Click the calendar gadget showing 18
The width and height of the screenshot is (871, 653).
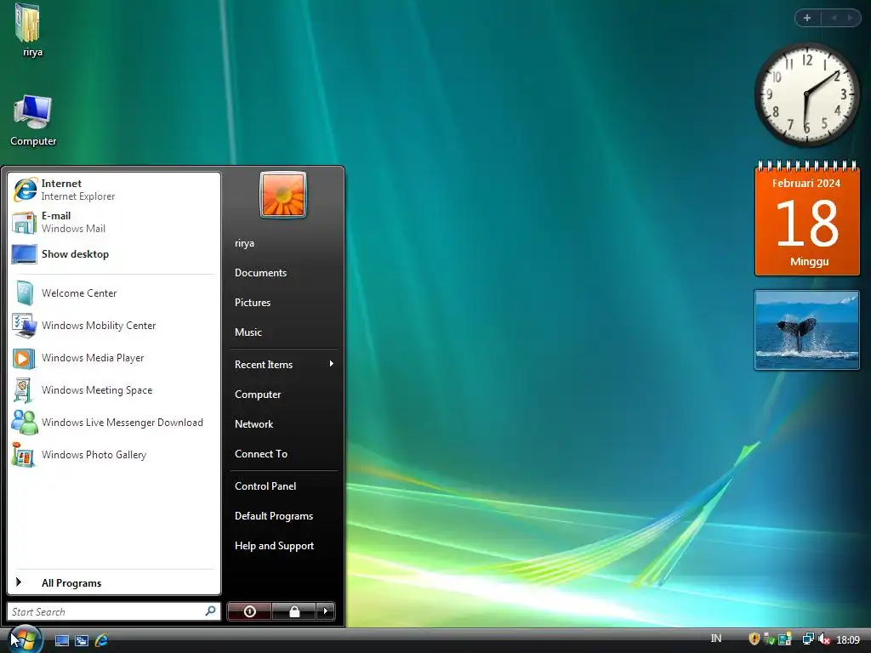(806, 219)
